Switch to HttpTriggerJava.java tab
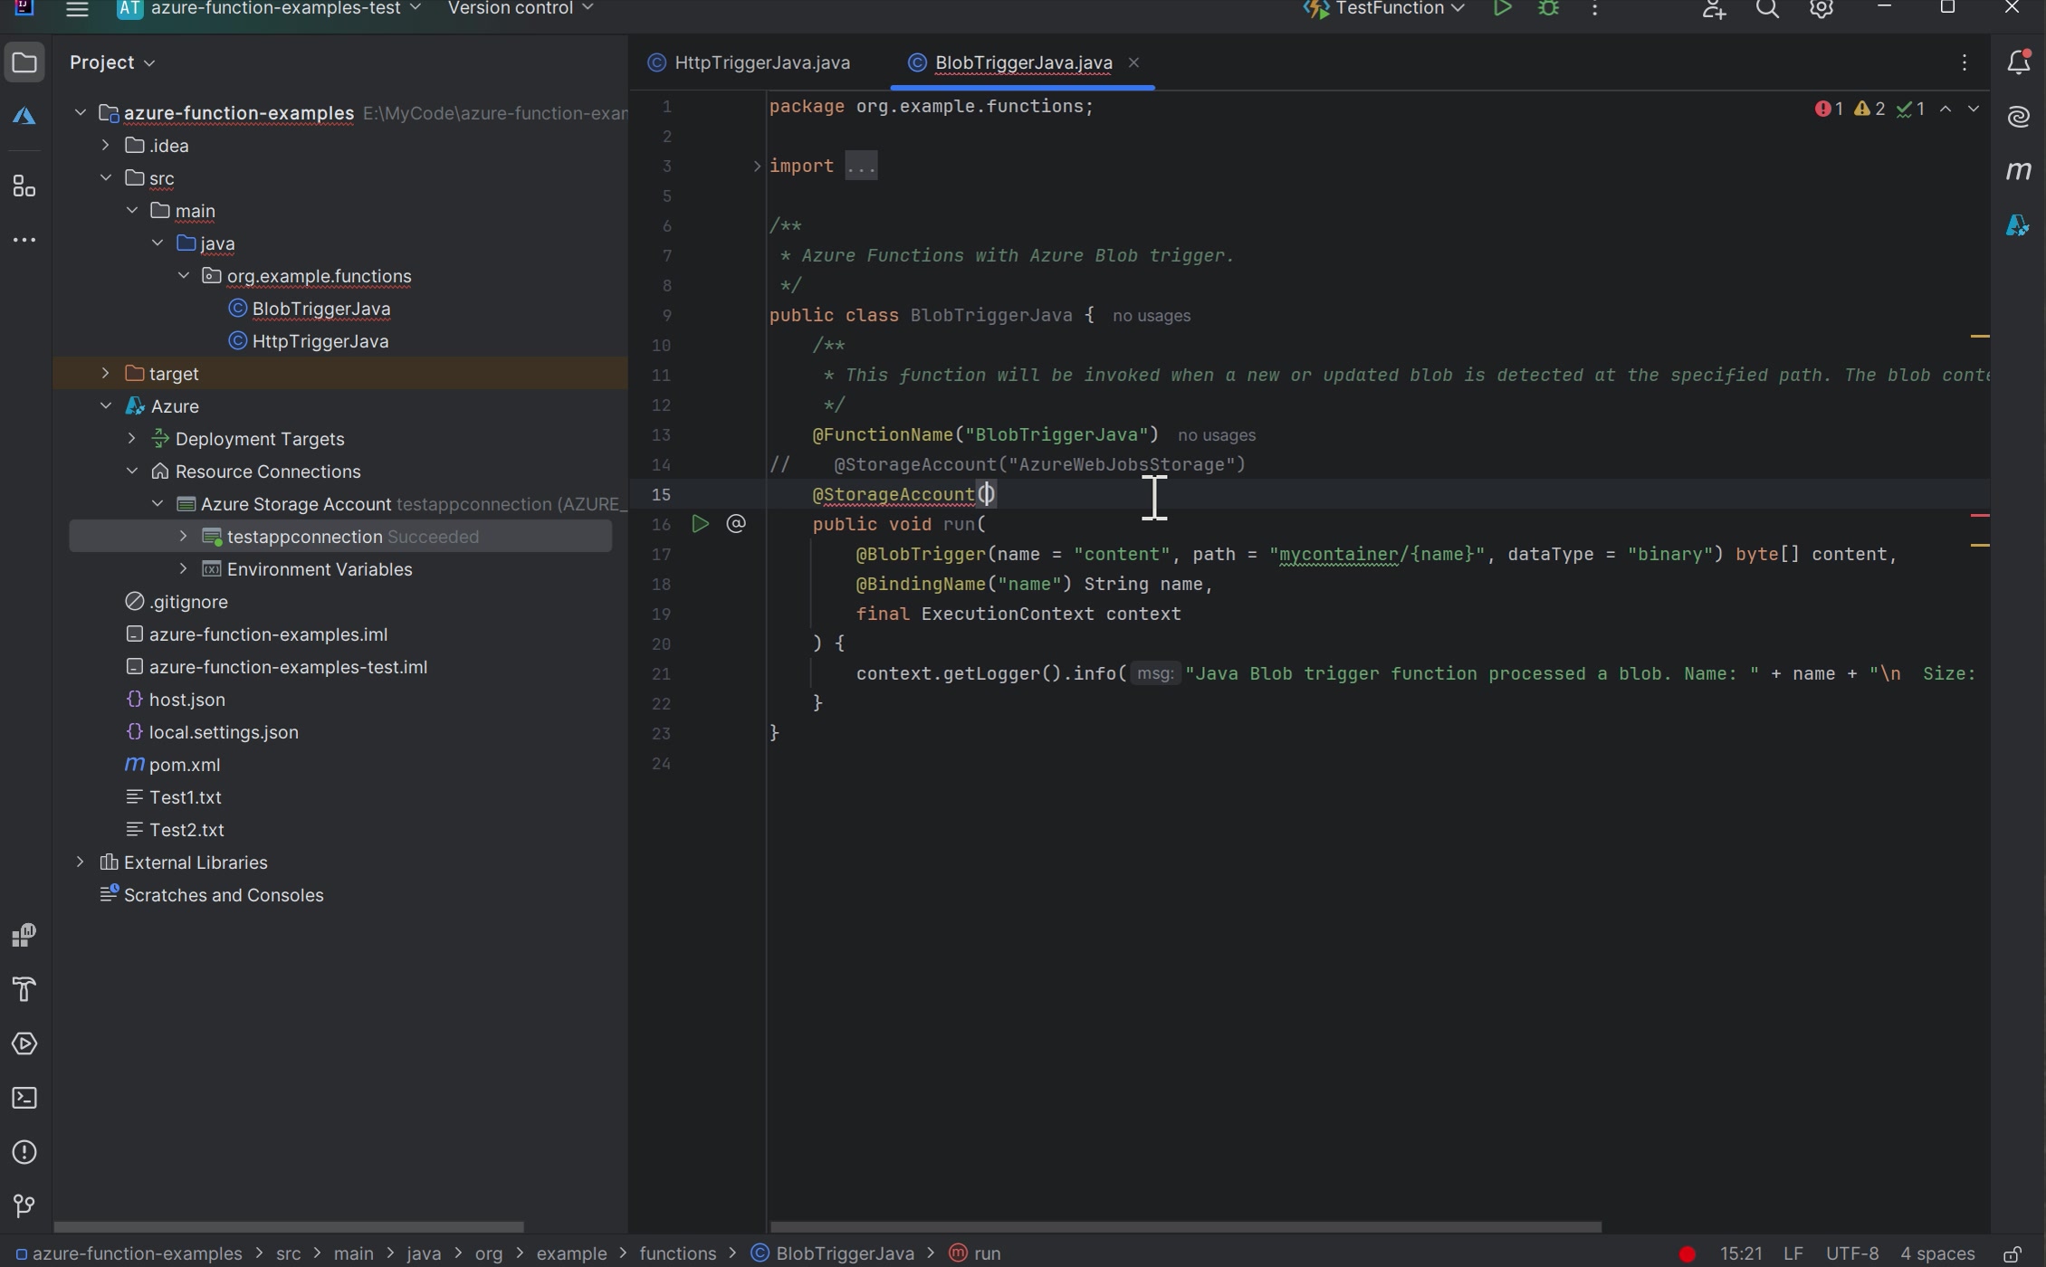The height and width of the screenshot is (1267, 2046). 761,62
